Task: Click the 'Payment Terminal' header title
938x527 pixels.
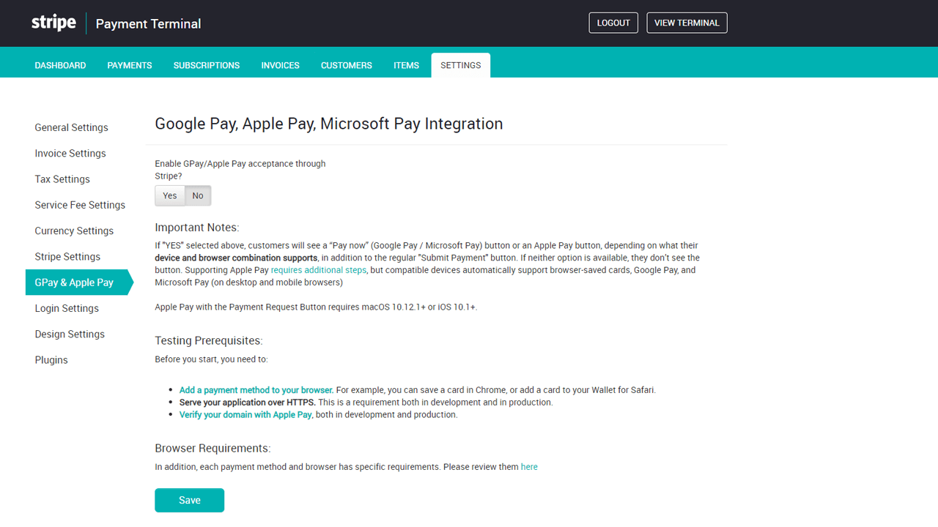Action: pyautogui.click(x=148, y=23)
